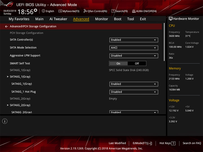This screenshot has width=203, height=152.
Task: Click the Advanced\PCH Storage Configuration breadcrumb
Action: (x=33, y=26)
